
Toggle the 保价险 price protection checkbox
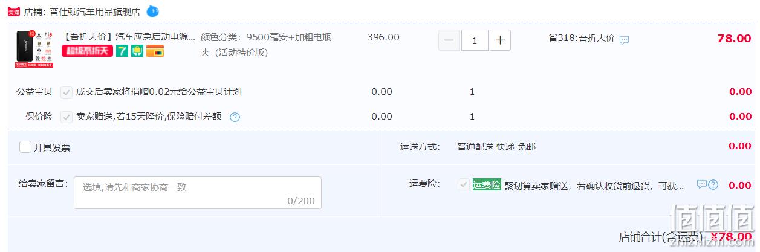(x=67, y=117)
